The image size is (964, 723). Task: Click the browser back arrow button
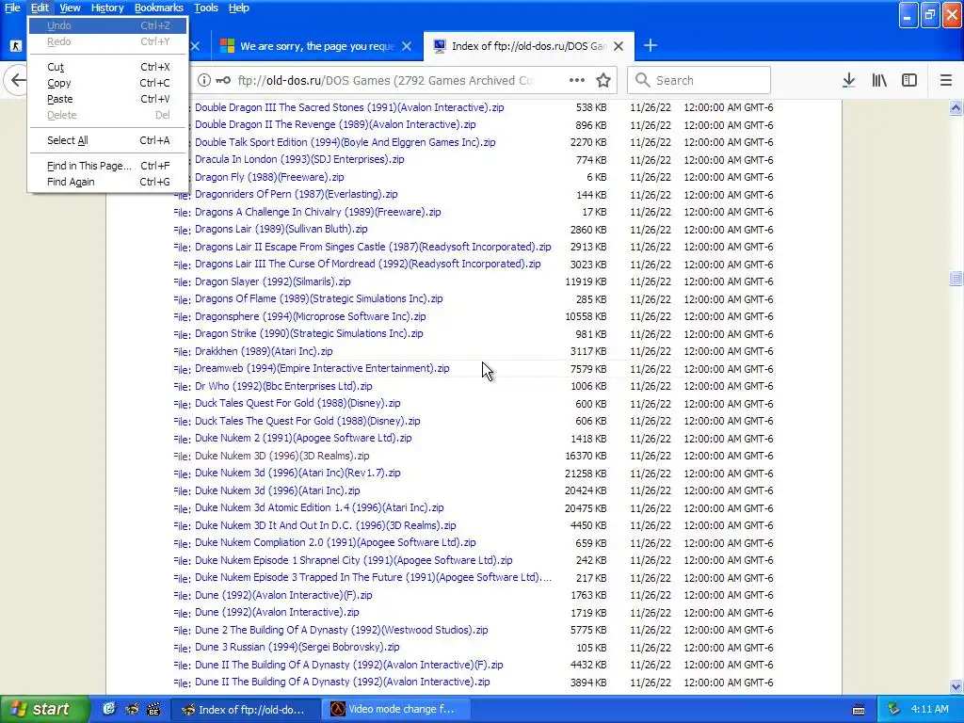click(x=19, y=81)
